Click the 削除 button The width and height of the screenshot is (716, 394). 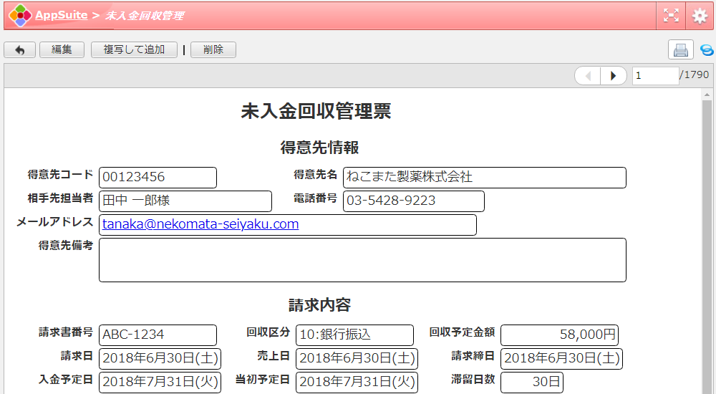tap(213, 49)
